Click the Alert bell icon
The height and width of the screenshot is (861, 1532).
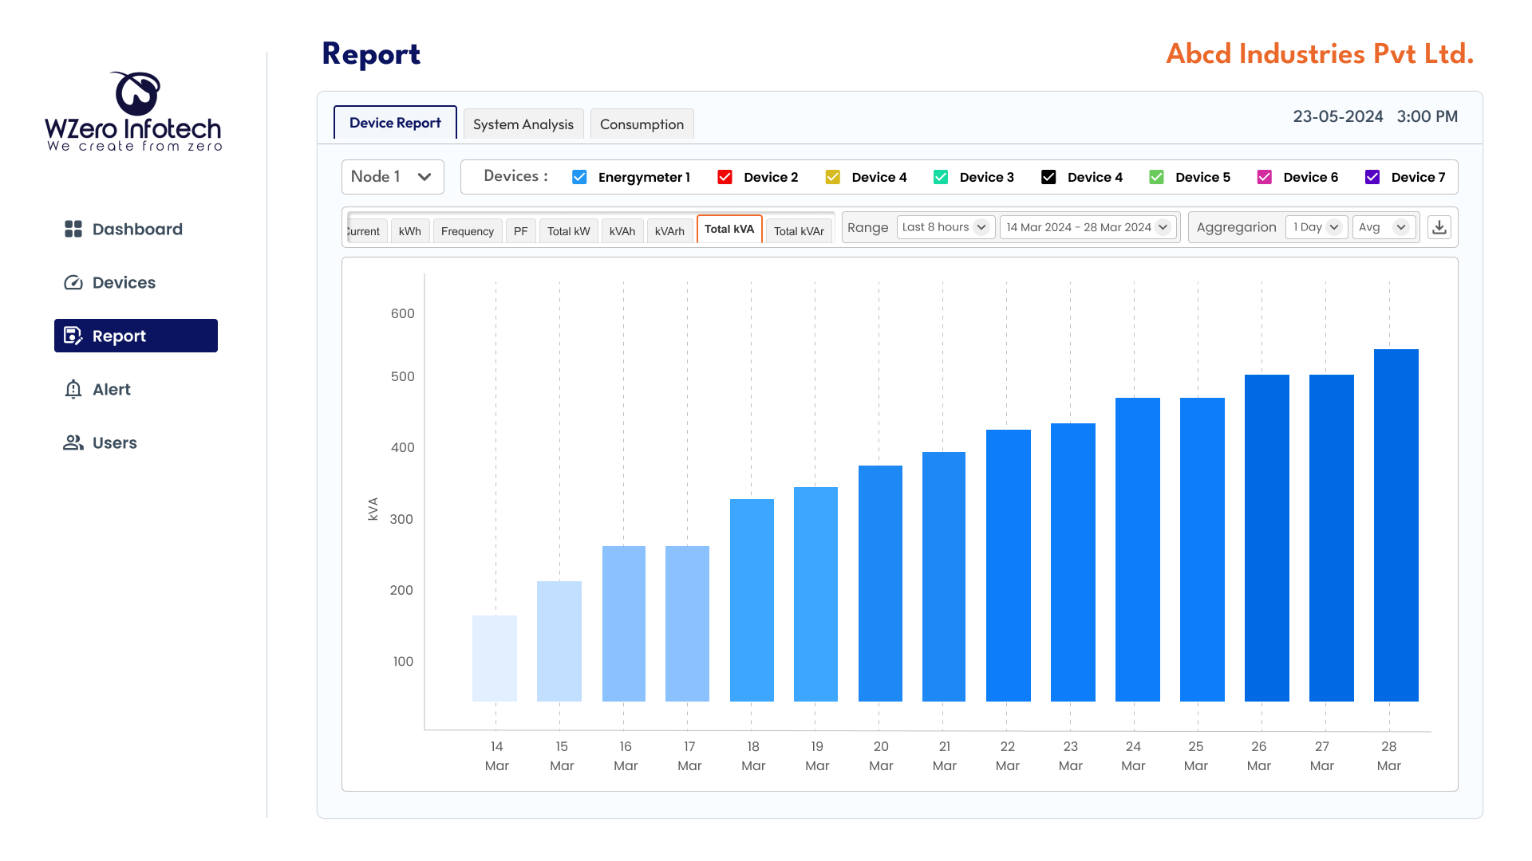(73, 389)
